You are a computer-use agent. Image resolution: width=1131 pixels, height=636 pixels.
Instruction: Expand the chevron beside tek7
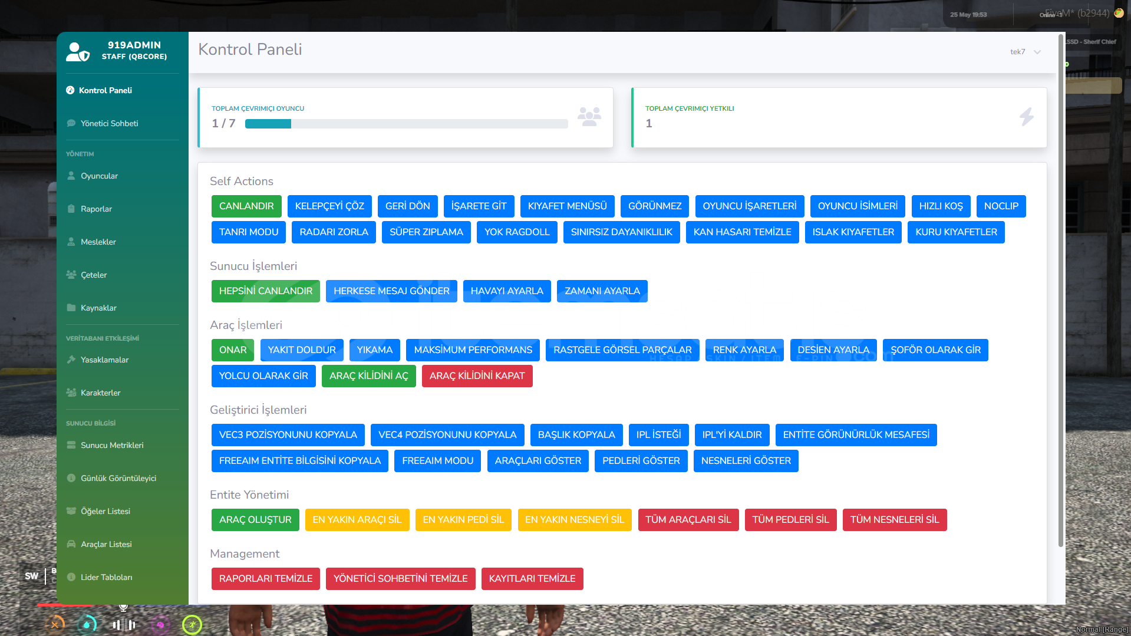(1037, 52)
